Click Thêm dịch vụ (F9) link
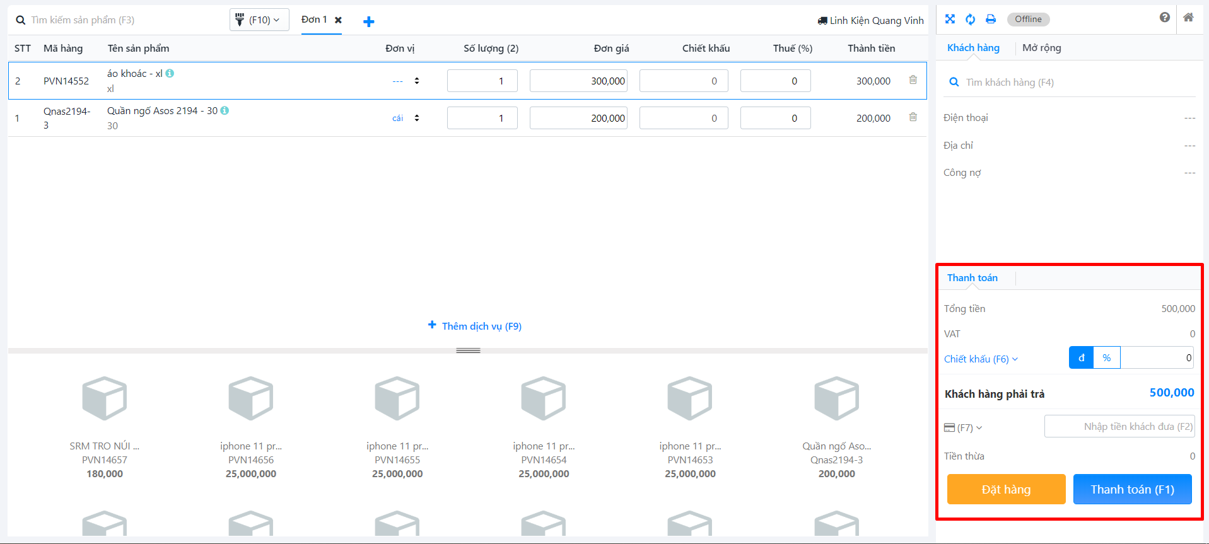This screenshot has height=544, width=1209. pos(475,326)
